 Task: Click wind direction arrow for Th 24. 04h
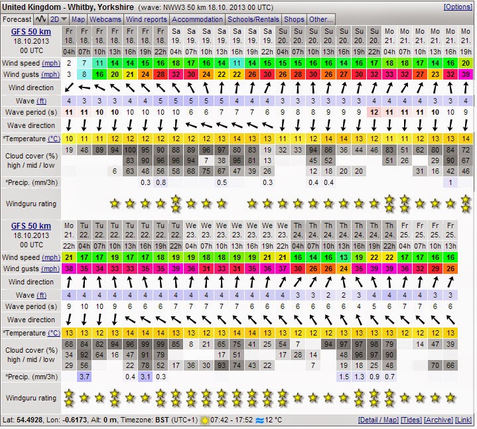pyautogui.click(x=298, y=282)
